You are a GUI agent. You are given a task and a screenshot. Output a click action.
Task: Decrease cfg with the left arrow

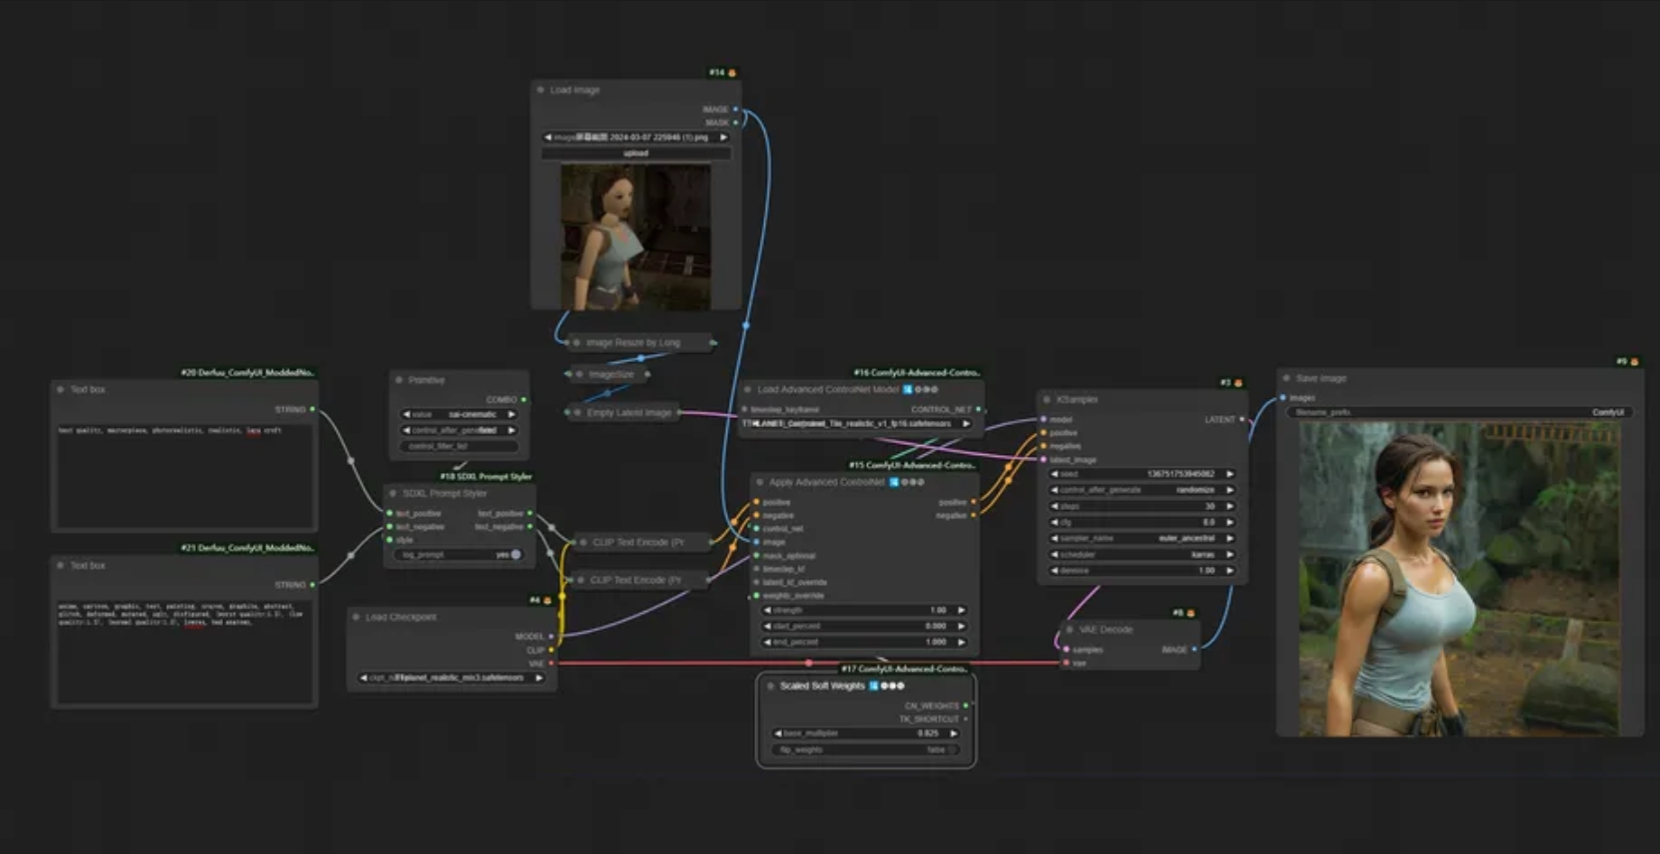(1054, 522)
